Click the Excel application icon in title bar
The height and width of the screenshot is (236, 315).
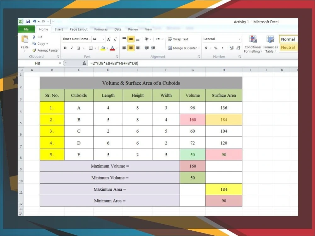click(20, 21)
